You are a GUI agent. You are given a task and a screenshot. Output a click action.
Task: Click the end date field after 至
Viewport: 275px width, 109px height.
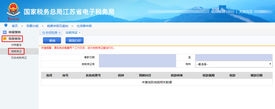tap(234, 57)
